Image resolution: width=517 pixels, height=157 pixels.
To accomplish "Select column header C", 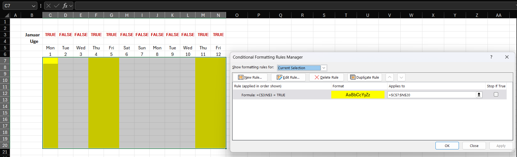I will coord(50,15).
